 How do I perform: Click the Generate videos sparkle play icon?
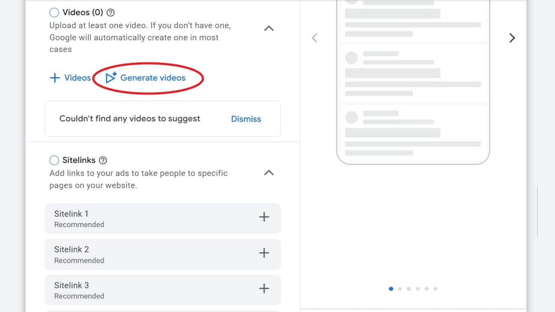click(111, 78)
